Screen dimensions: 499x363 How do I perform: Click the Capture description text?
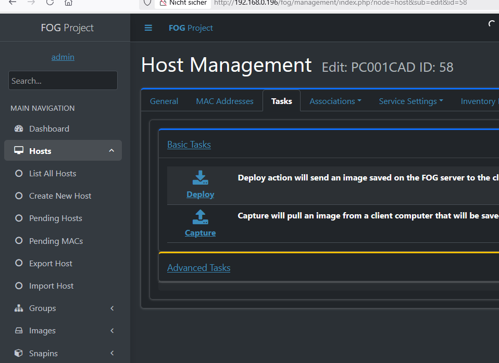coord(368,216)
